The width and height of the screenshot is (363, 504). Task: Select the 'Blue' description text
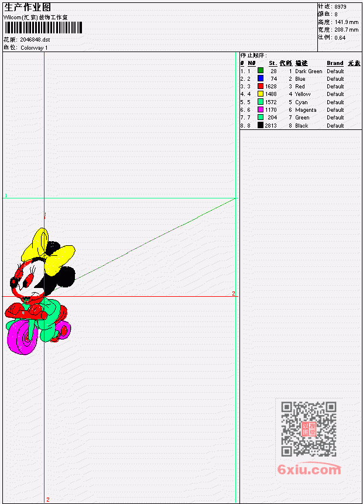point(300,79)
